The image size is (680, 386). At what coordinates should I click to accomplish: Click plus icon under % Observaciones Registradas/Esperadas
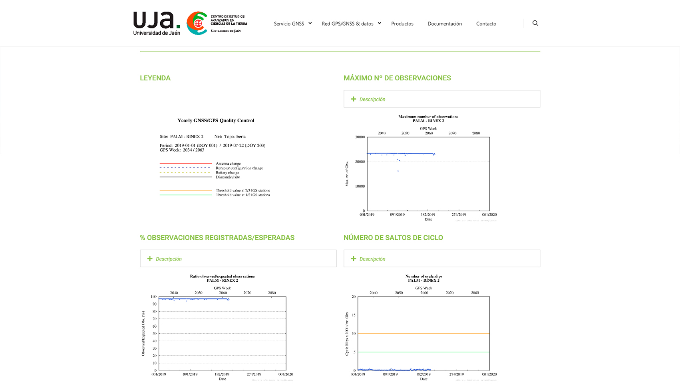pyautogui.click(x=150, y=259)
